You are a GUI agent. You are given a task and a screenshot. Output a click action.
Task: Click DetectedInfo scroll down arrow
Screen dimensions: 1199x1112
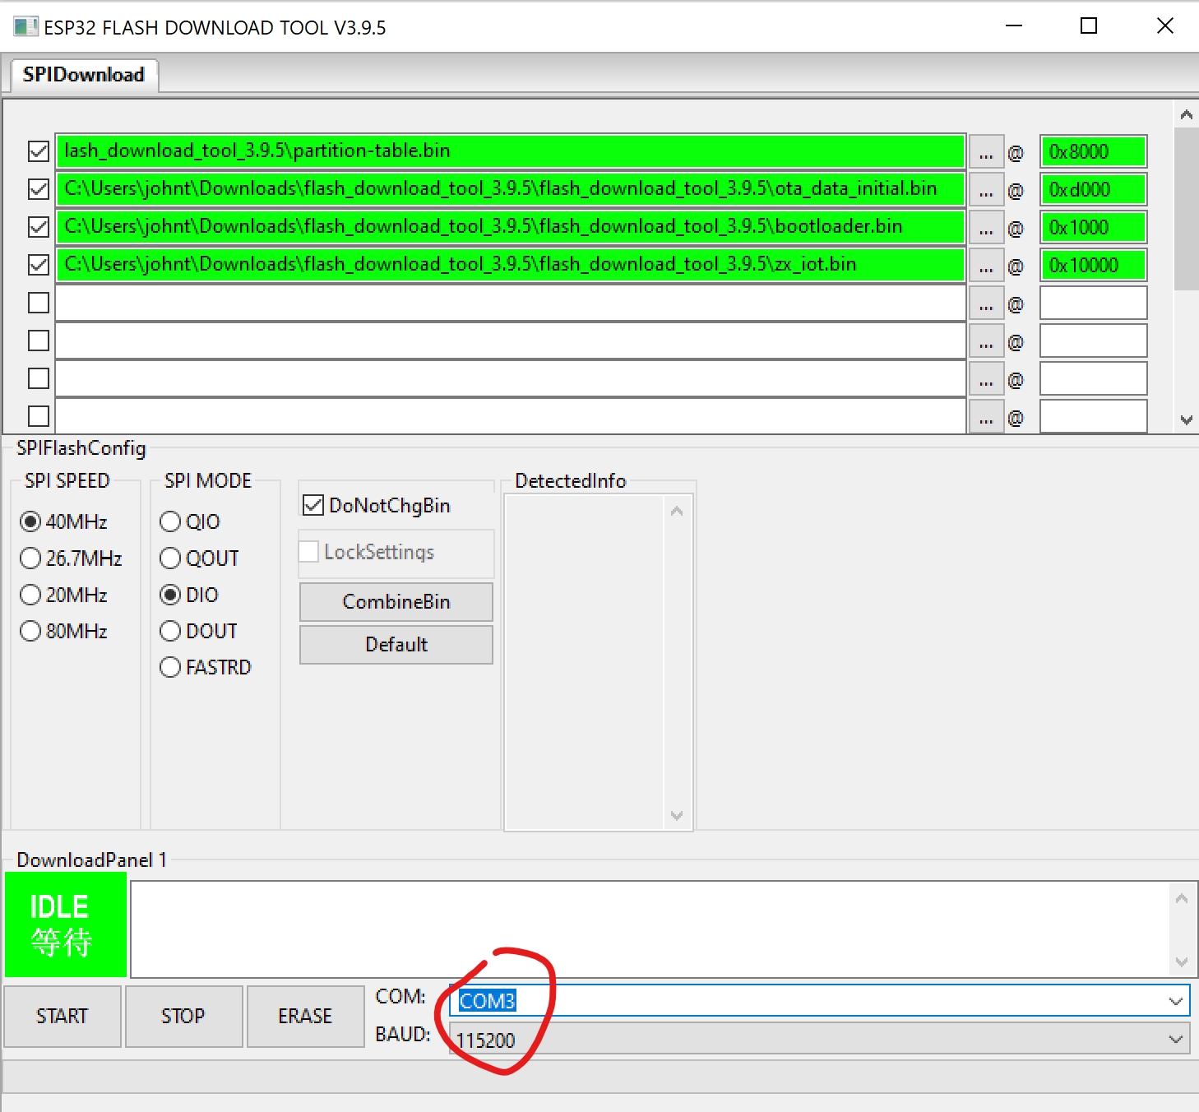(x=677, y=816)
